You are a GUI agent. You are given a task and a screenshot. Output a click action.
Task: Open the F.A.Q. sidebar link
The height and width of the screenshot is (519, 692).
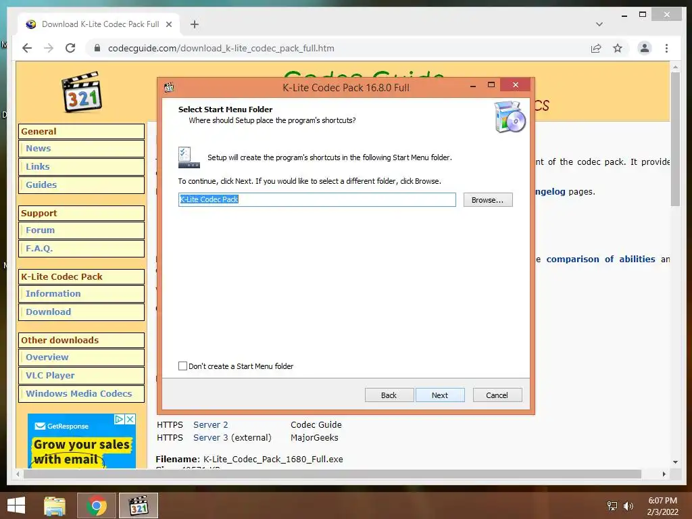39,249
